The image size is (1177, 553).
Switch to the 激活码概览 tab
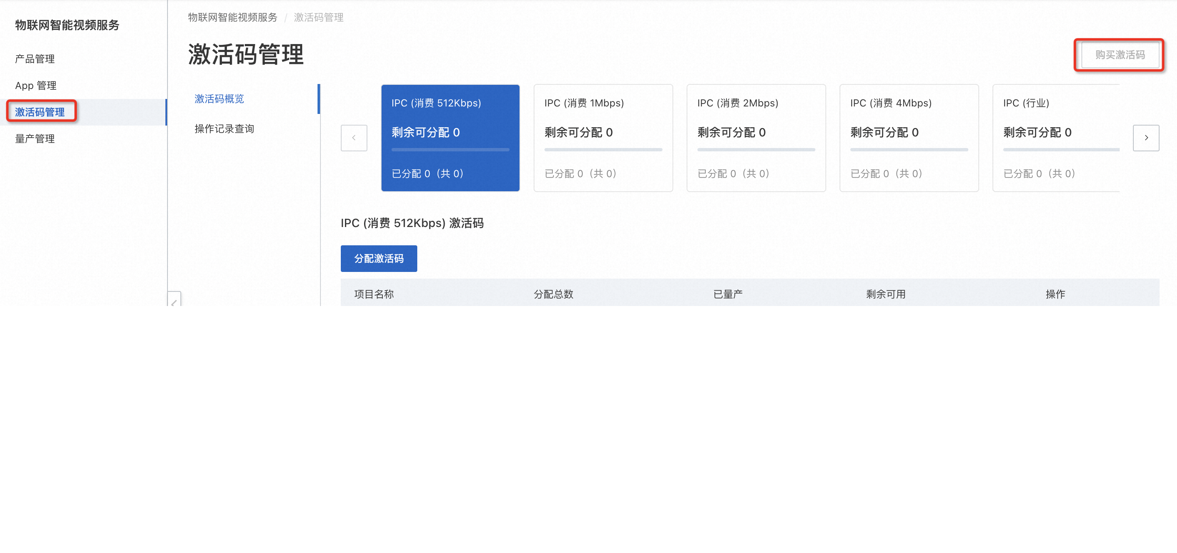coord(219,99)
